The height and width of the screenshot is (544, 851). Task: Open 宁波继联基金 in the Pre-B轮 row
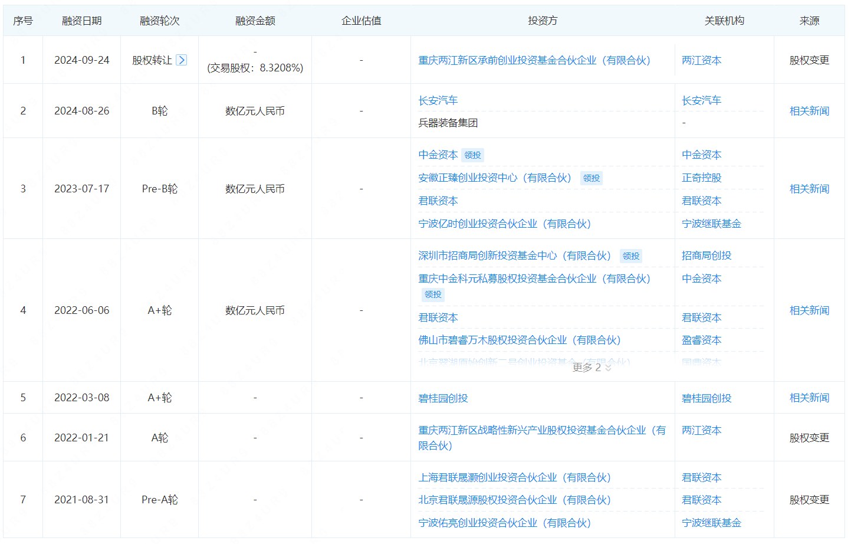[711, 224]
